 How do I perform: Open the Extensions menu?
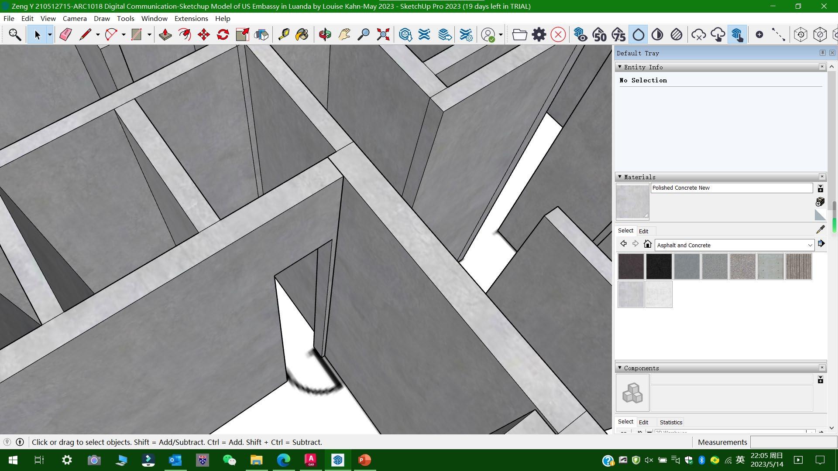point(191,18)
